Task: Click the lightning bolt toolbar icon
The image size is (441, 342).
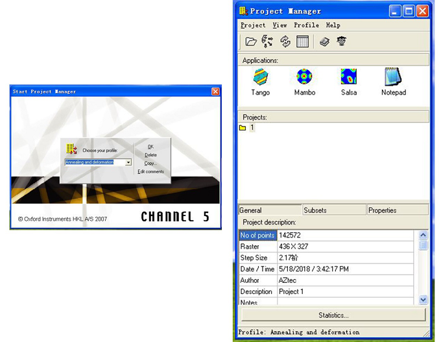Action: (267, 42)
